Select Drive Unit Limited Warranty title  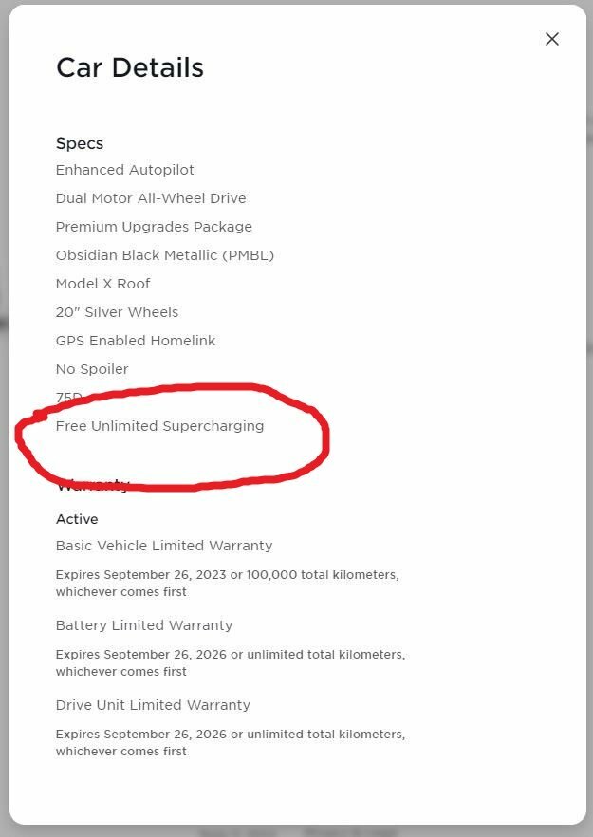[x=153, y=705]
